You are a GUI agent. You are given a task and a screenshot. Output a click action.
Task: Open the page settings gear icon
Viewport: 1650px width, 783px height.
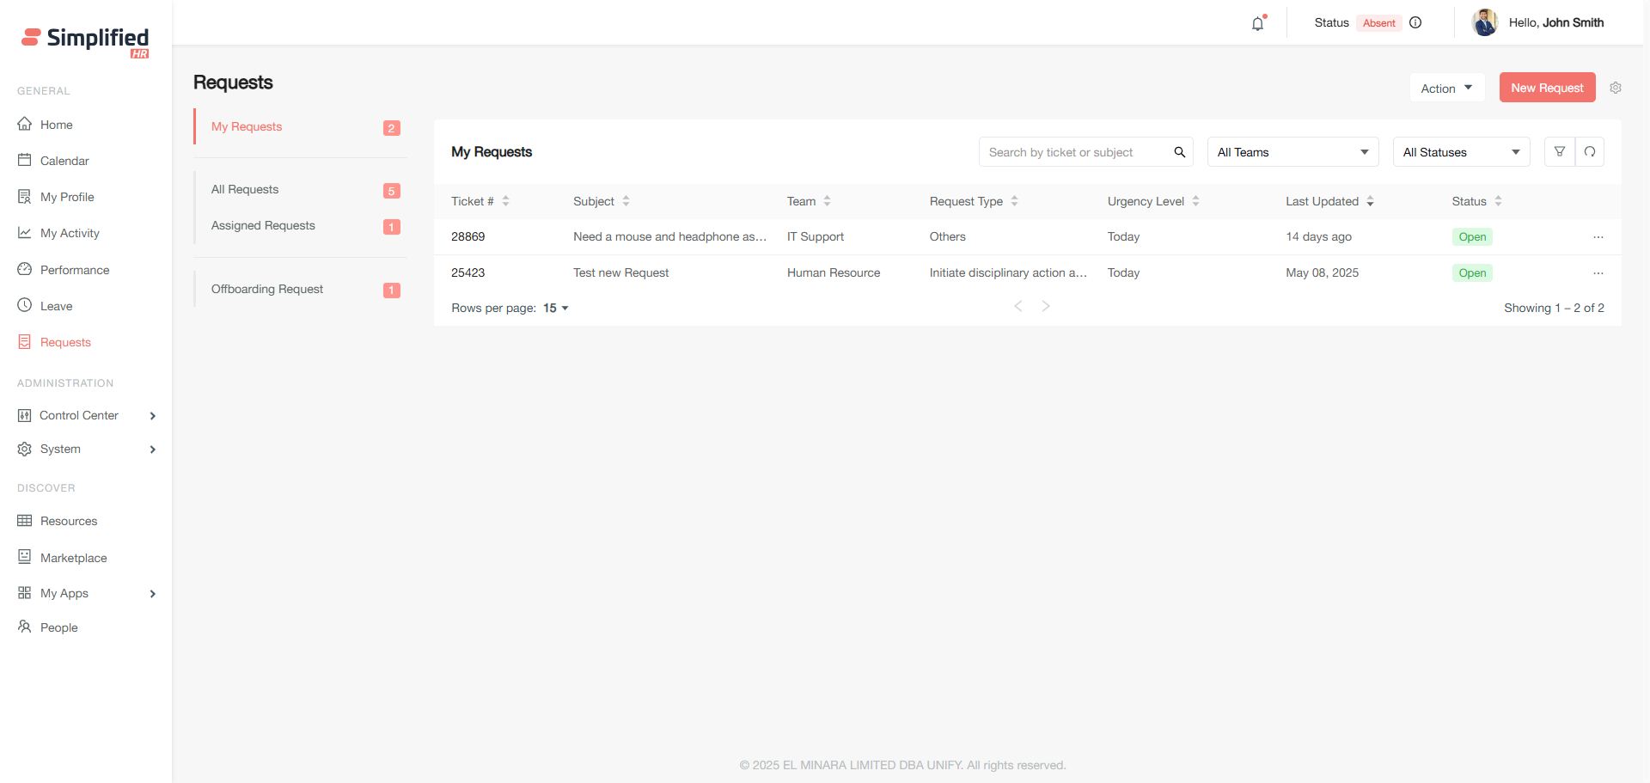[x=1616, y=88]
